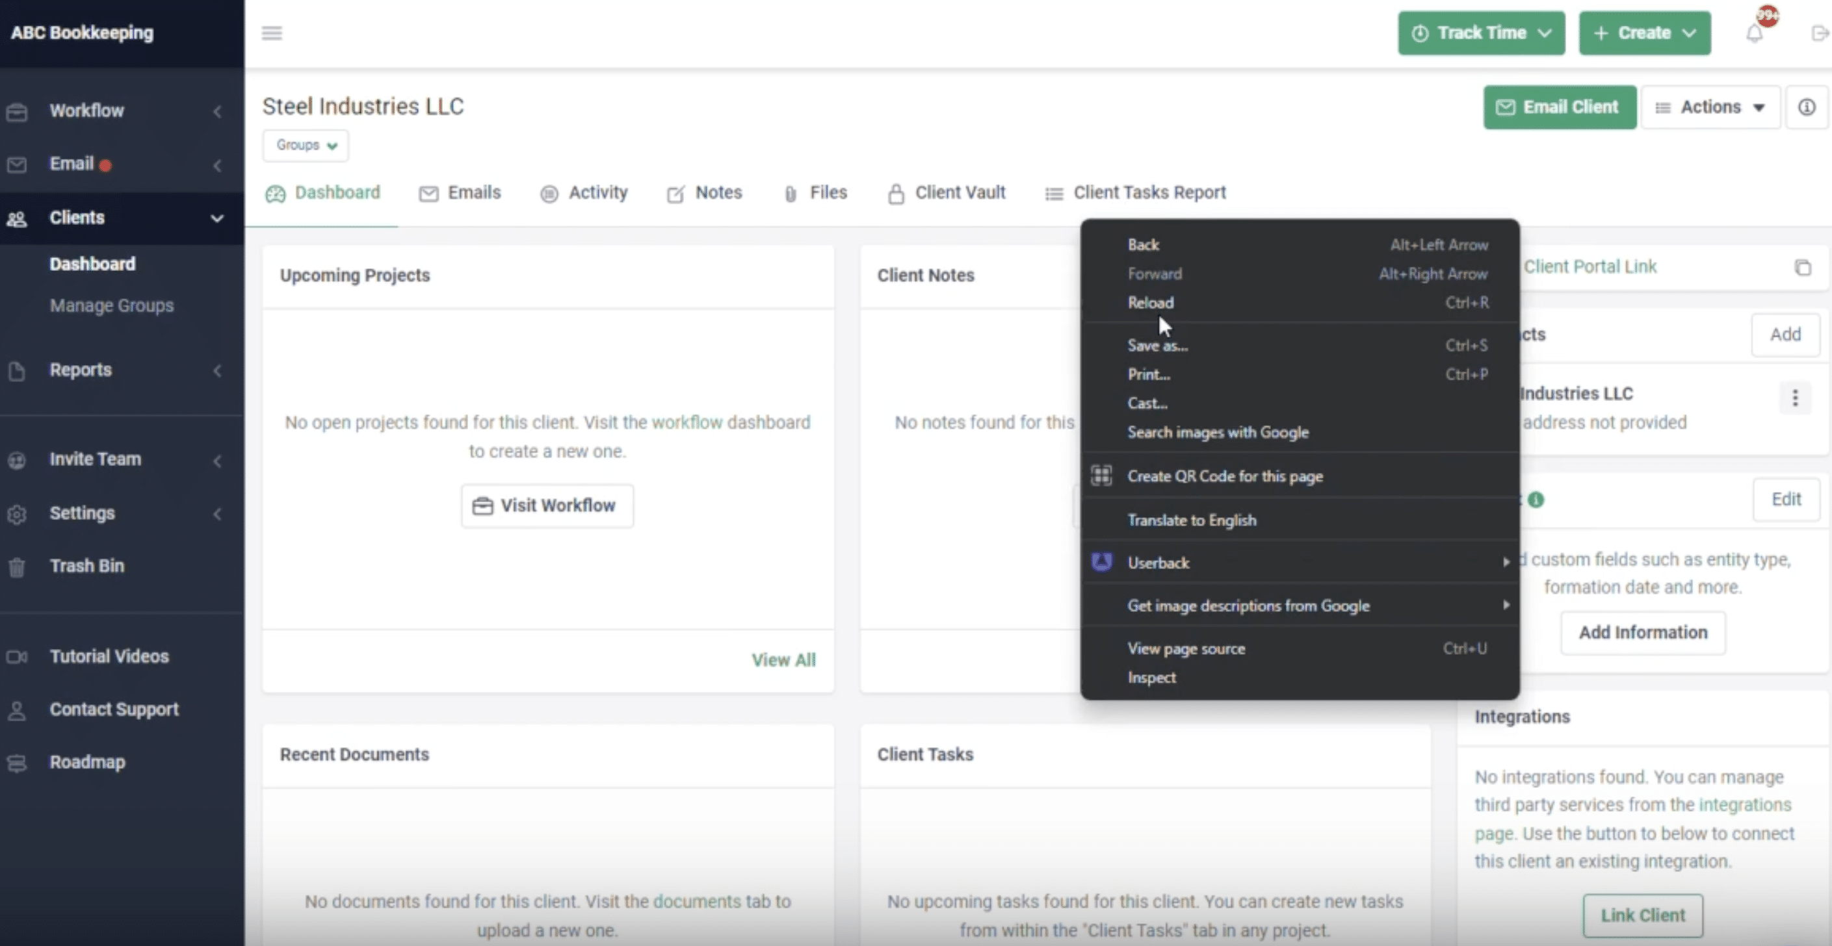Click the Visit Workflow button
1832x946 pixels.
coord(547,506)
